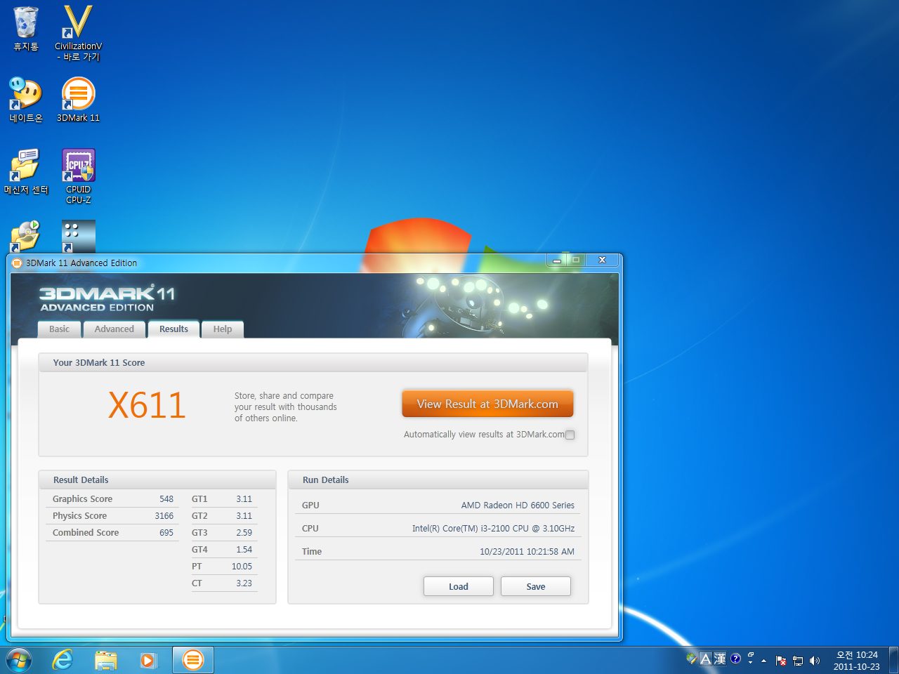Click the Intel Core i3-2100 CPU text
This screenshot has width=899, height=674.
tap(493, 529)
